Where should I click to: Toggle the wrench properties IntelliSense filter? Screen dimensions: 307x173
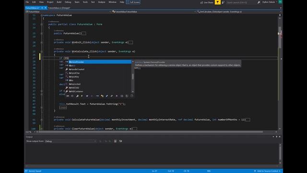tap(77, 96)
